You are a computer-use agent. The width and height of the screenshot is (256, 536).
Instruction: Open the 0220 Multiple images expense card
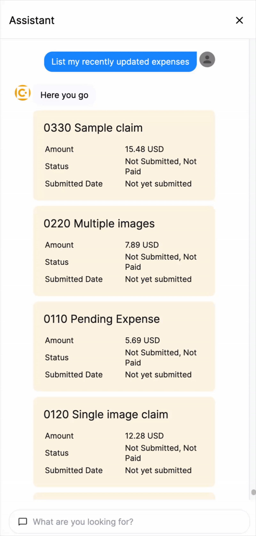point(124,251)
